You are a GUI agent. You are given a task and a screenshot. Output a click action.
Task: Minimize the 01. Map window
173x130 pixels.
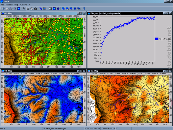point(78,13)
